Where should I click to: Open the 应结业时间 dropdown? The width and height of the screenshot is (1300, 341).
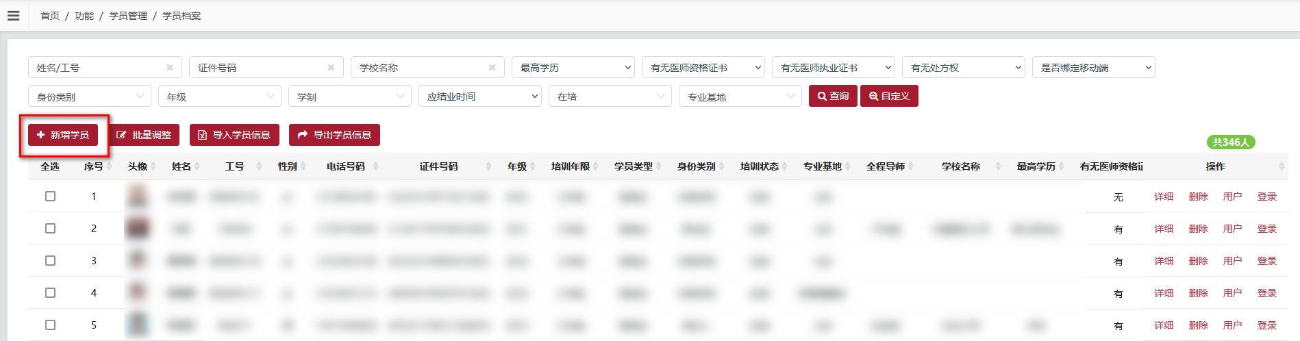click(480, 97)
